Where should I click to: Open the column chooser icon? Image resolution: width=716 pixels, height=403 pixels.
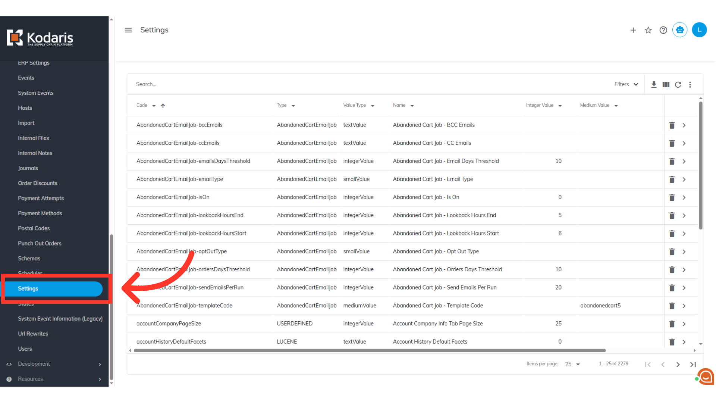click(666, 85)
